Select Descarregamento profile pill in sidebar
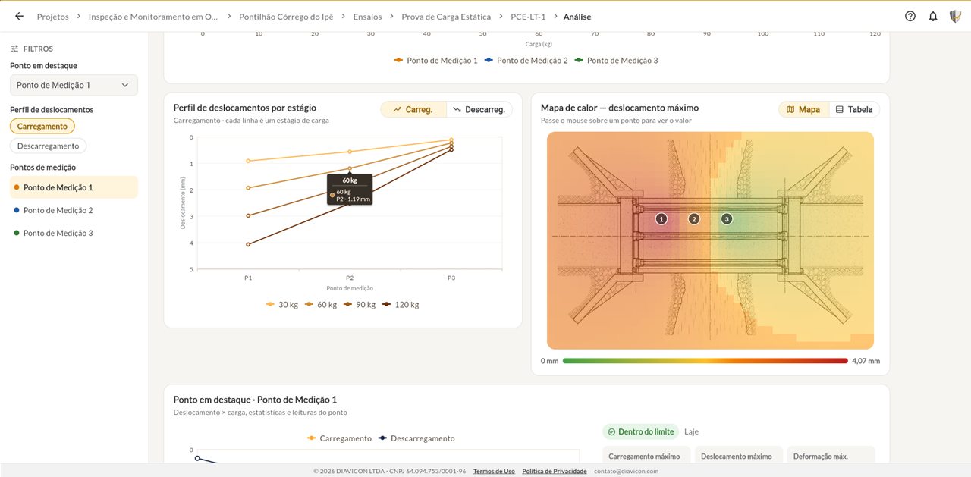Screen dimensions: 971x477 click(49, 146)
